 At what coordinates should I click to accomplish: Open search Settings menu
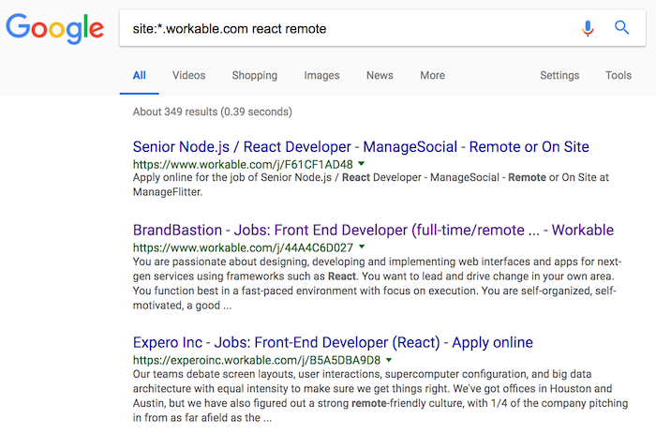point(559,75)
